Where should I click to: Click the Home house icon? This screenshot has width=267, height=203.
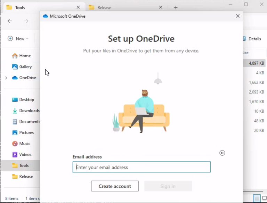(x=15, y=56)
